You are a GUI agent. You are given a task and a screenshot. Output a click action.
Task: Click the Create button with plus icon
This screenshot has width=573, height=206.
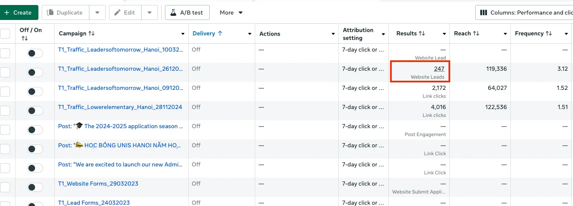click(x=19, y=12)
